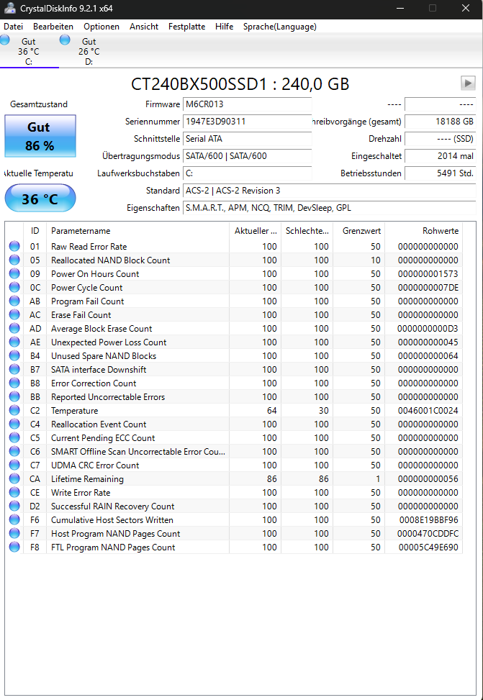Click the CrystalDiskInfo title bar app icon
The width and height of the screenshot is (483, 700).
pos(9,8)
